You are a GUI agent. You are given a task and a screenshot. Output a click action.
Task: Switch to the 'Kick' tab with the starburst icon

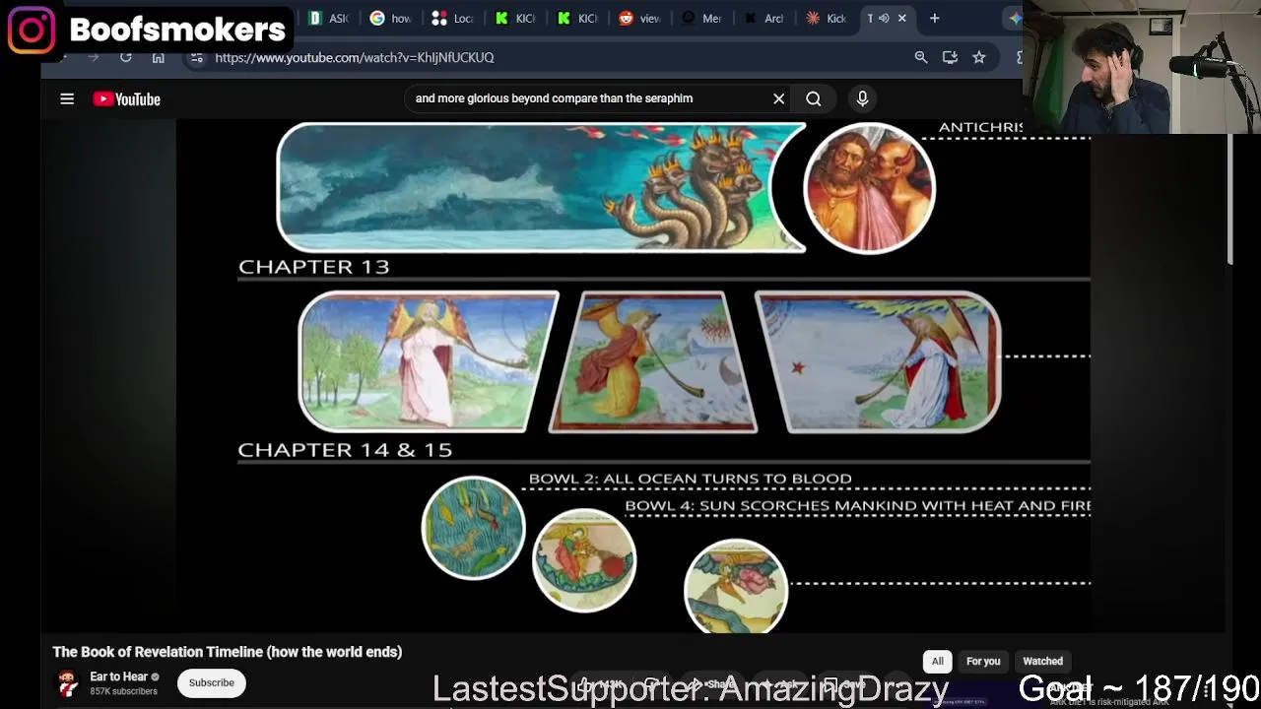826,18
